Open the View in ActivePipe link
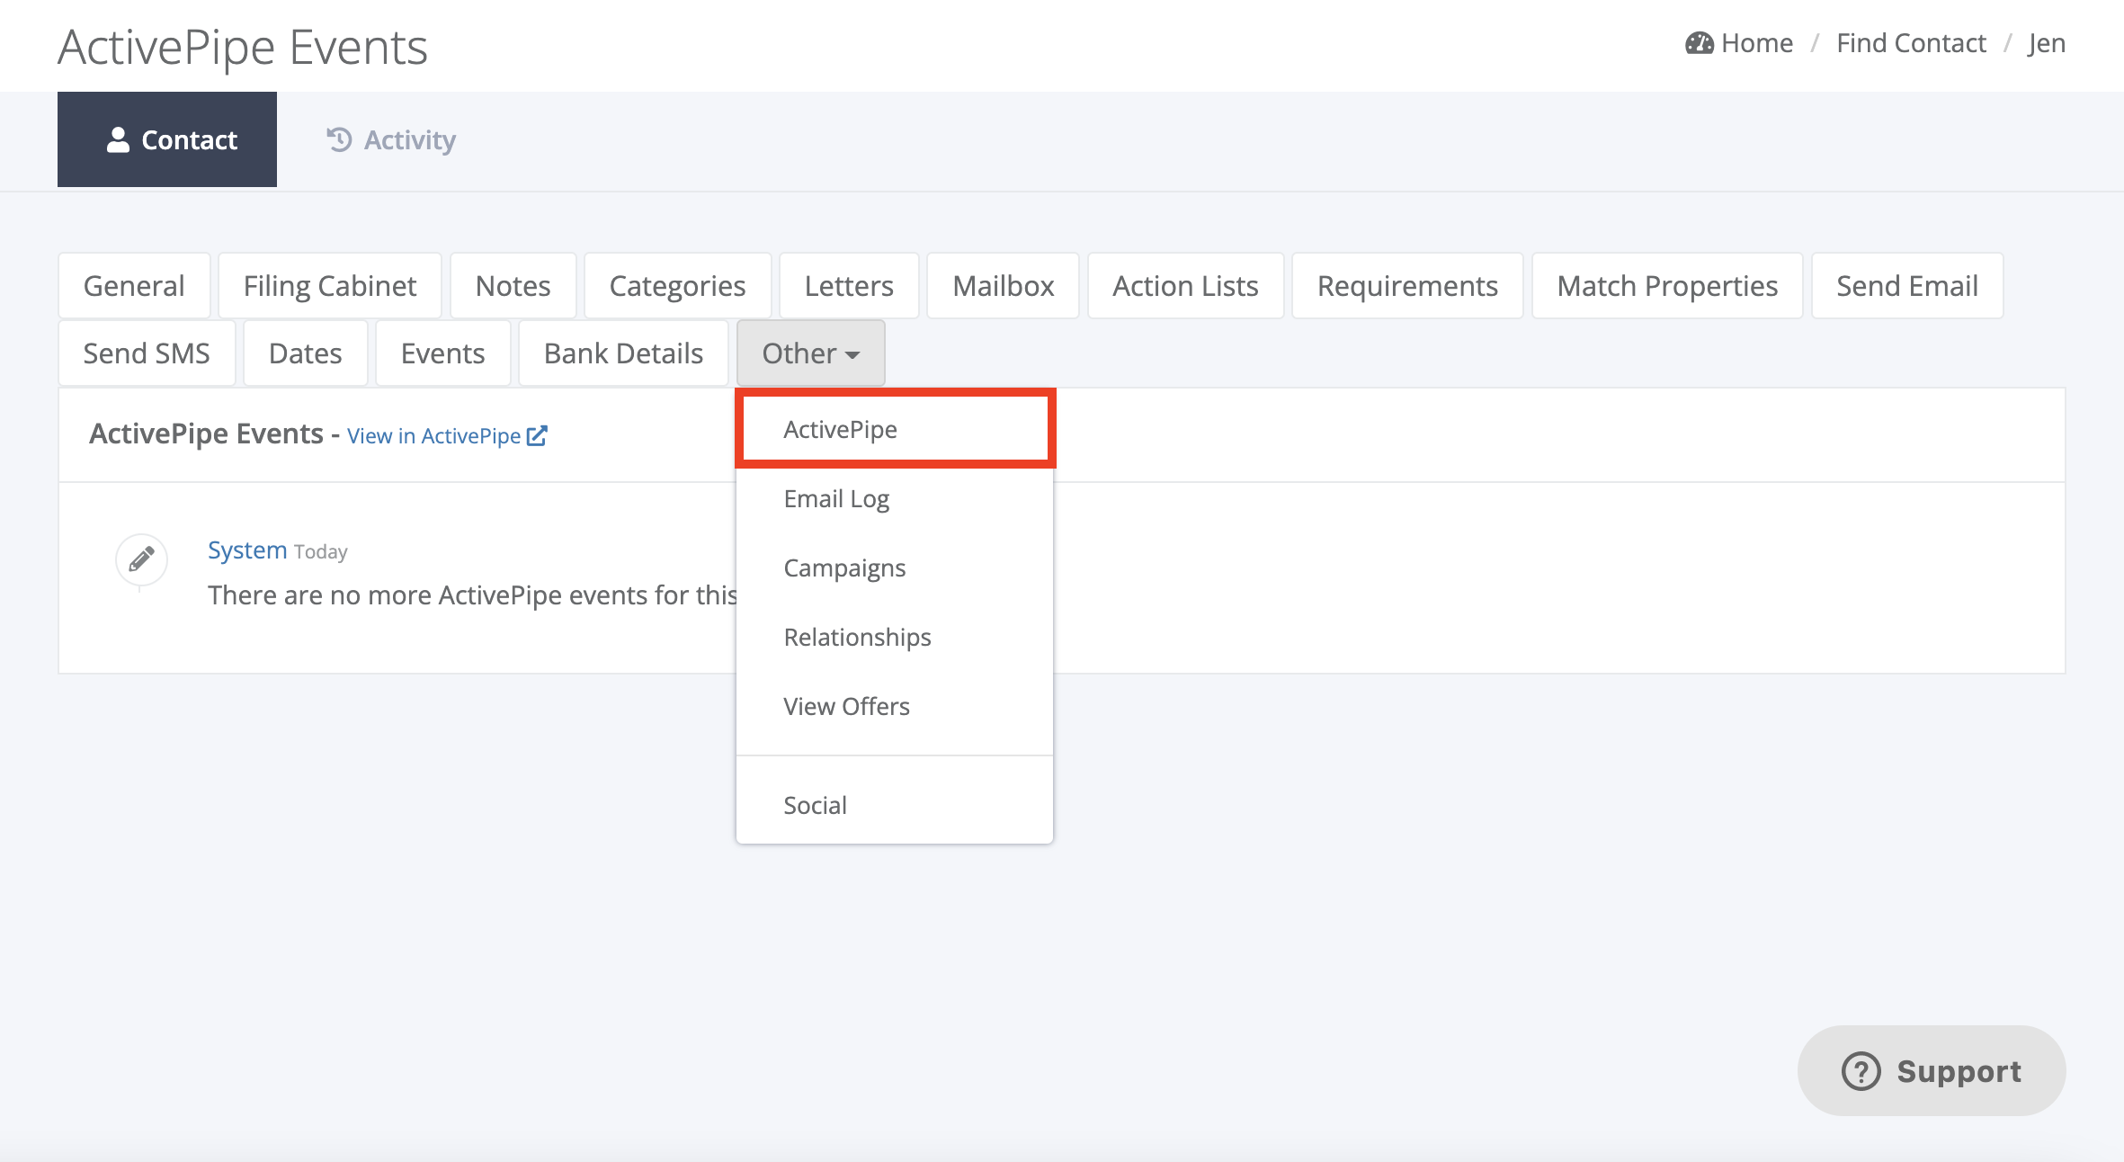The height and width of the screenshot is (1162, 2124). coord(434,434)
